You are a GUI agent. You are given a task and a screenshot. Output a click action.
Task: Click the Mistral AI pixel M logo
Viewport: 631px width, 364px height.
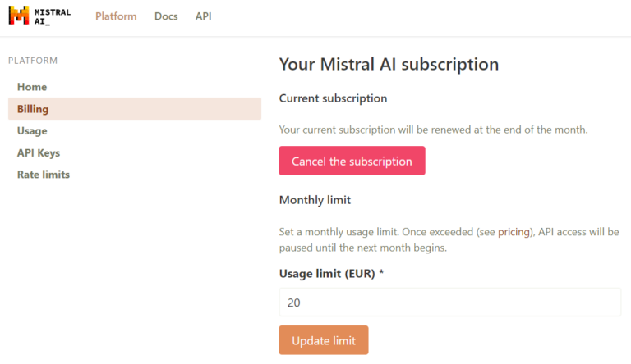tap(19, 16)
